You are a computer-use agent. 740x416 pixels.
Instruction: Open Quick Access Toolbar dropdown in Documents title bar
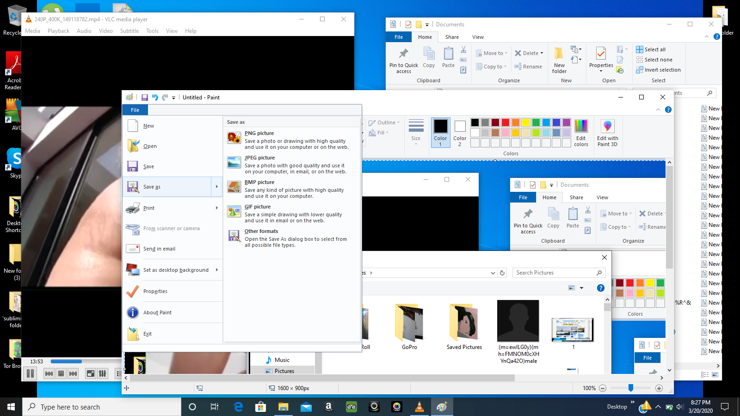[427, 24]
